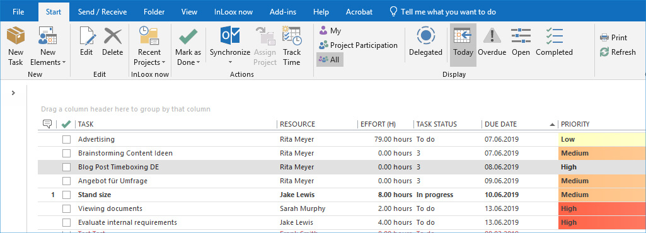Create a New Task

(x=16, y=46)
